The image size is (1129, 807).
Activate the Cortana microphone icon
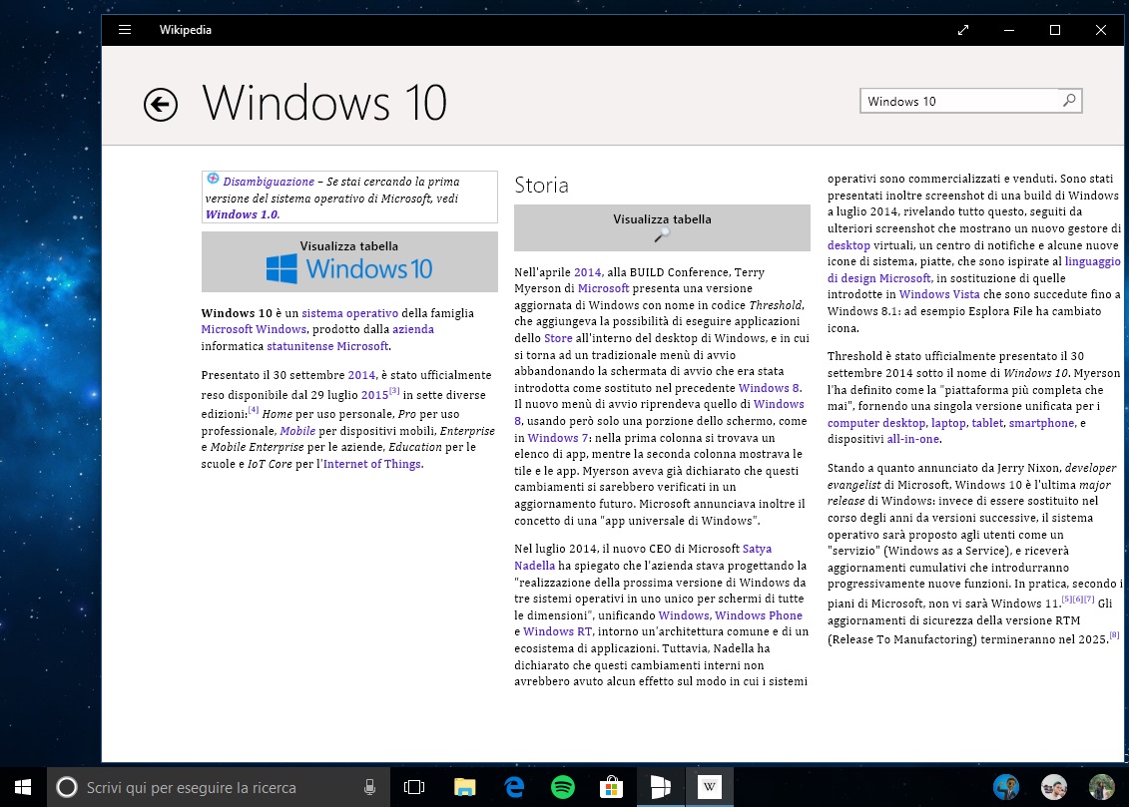pyautogui.click(x=369, y=788)
